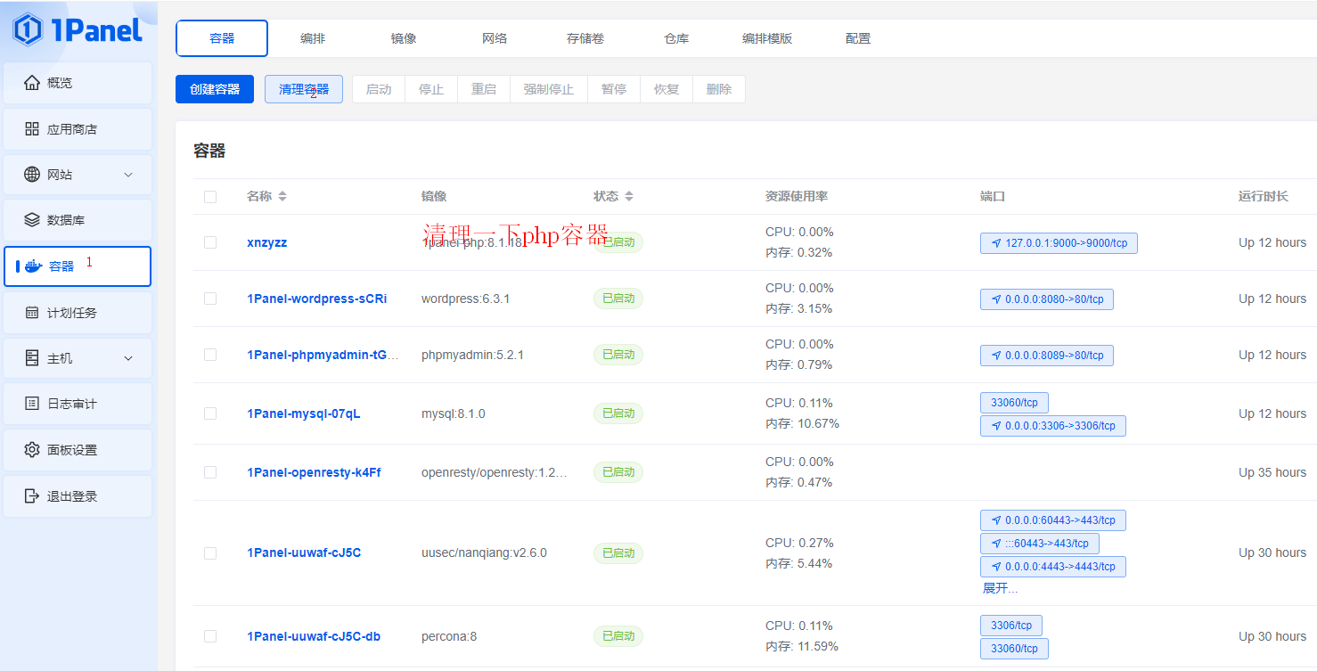This screenshot has width=1317, height=671.
Task: Tick the checkbox for 1Panel-uuwaf-cJ5C-db
Action: pos(210,636)
